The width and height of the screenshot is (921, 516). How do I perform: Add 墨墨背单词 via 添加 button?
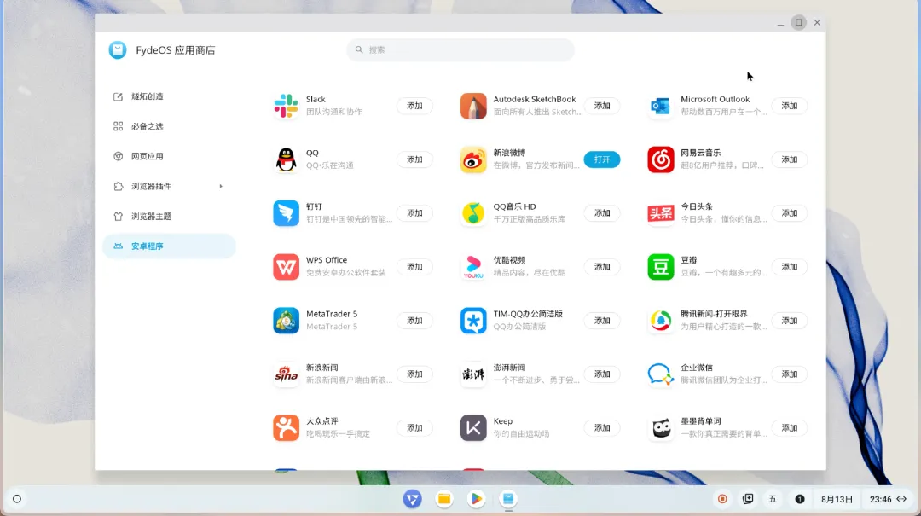tap(790, 428)
